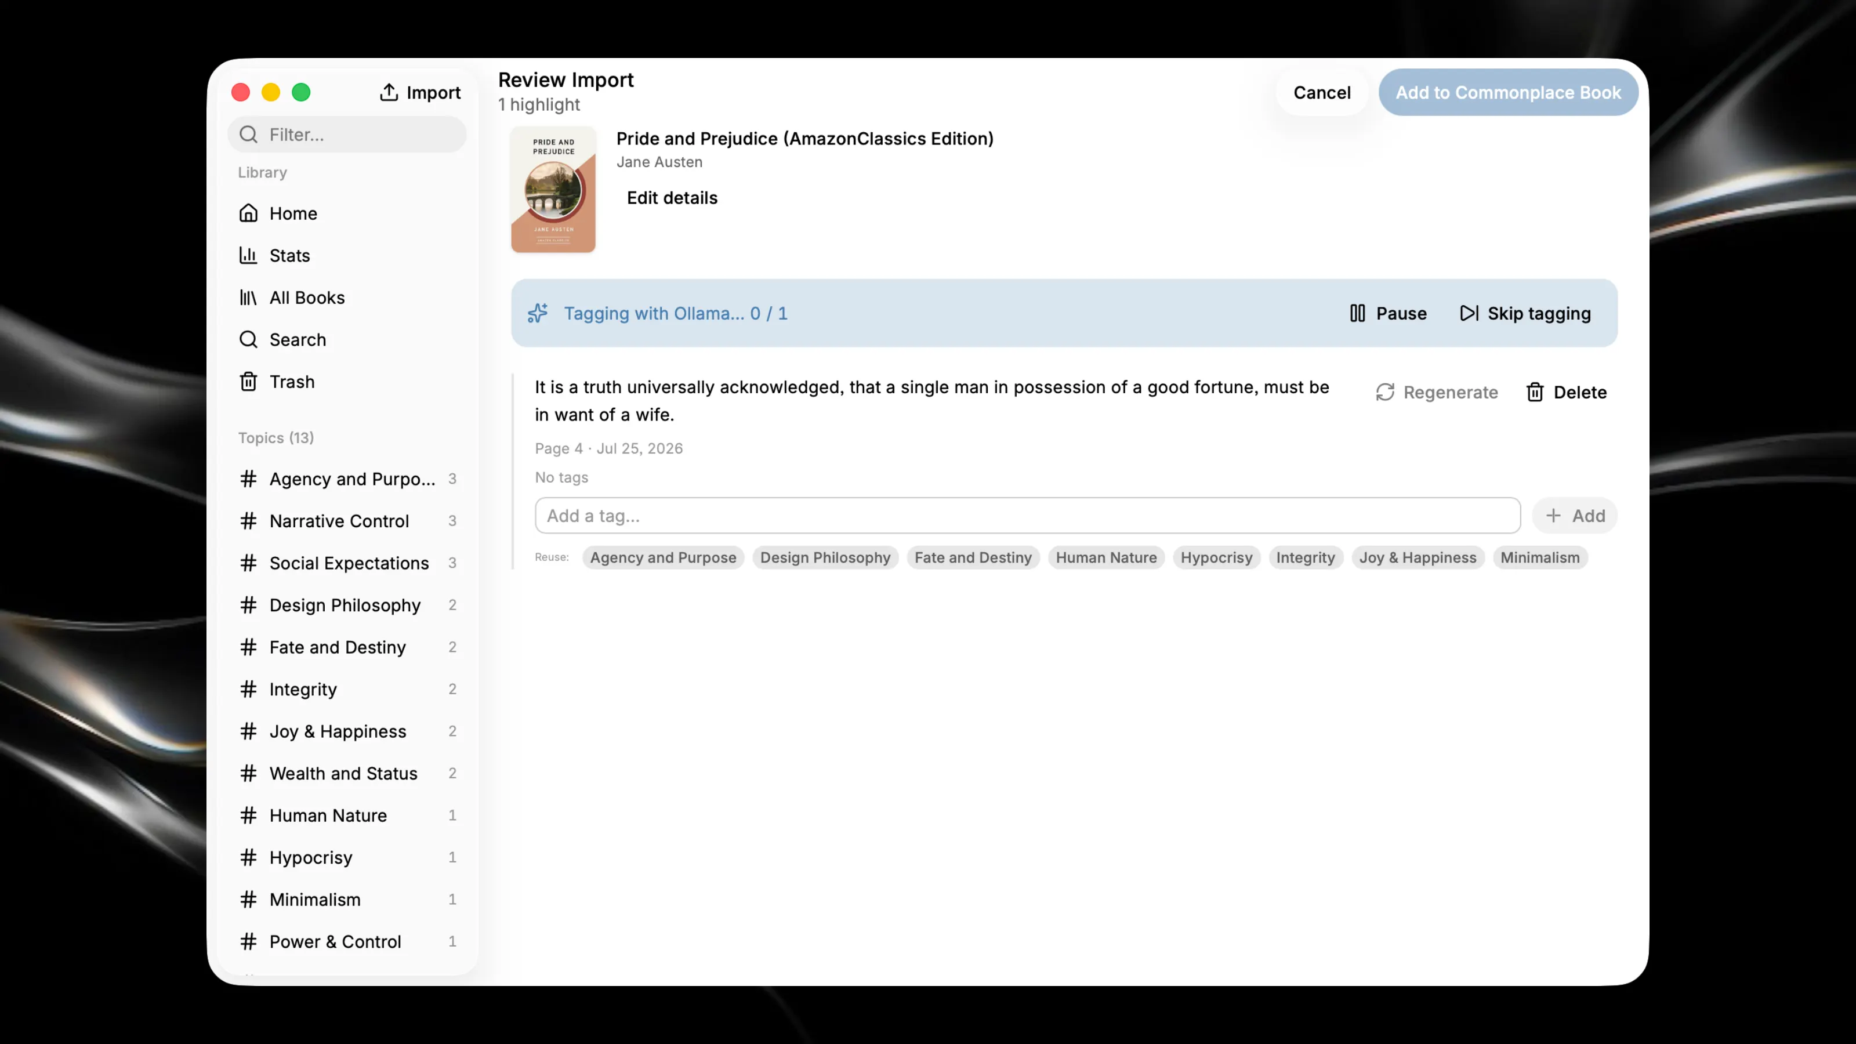Select the Design Philosophy topic in sidebar
Screen dimensions: 1856x1044
tap(347, 605)
